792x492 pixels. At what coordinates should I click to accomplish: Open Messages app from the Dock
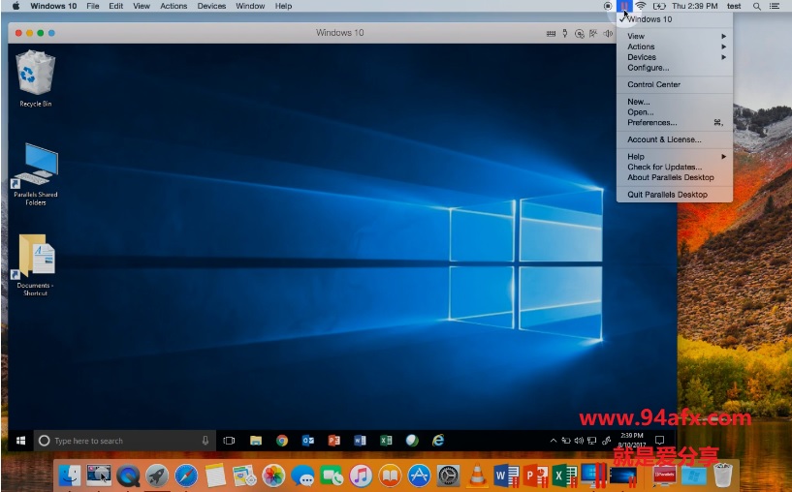pyautogui.click(x=302, y=476)
